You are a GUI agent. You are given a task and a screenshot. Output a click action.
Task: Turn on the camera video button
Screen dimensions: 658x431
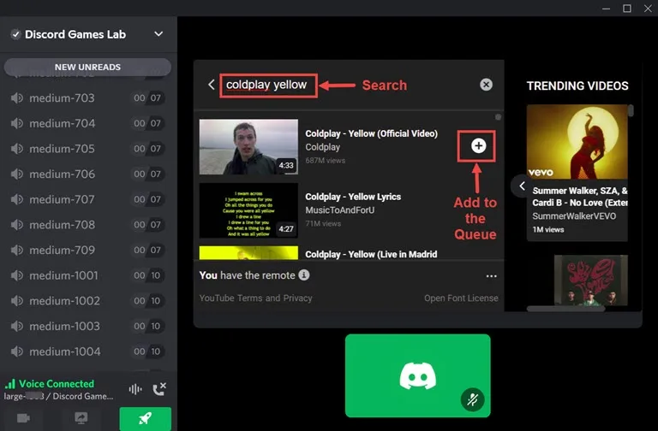point(23,418)
